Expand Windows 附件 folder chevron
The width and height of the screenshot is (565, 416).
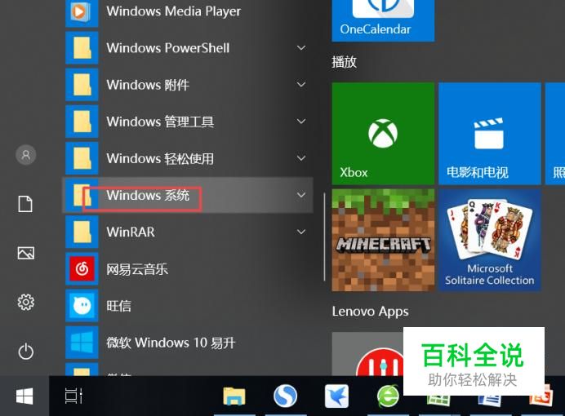301,85
